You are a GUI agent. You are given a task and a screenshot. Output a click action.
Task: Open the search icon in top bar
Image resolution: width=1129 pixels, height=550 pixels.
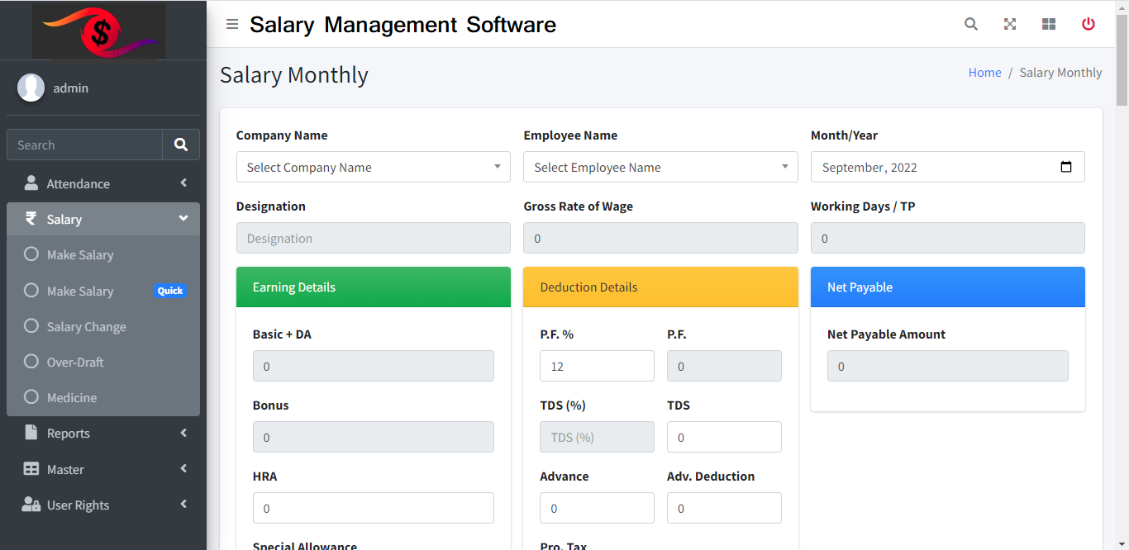click(x=971, y=25)
